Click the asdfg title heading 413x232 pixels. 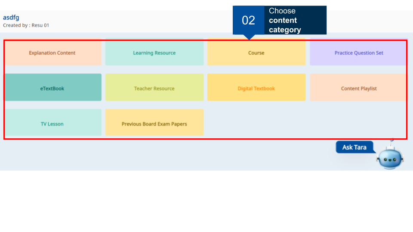(11, 18)
